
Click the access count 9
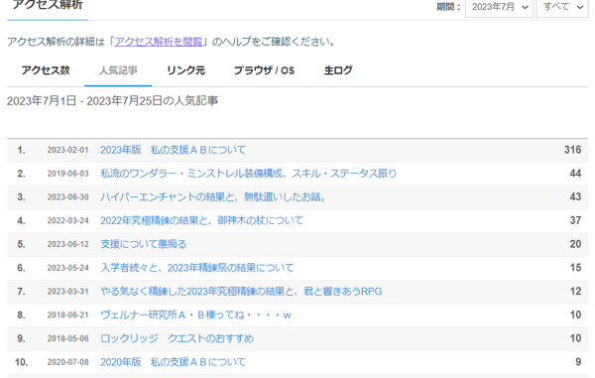click(x=578, y=362)
